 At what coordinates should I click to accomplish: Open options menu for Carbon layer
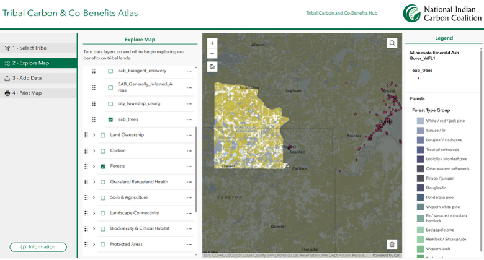(189, 151)
